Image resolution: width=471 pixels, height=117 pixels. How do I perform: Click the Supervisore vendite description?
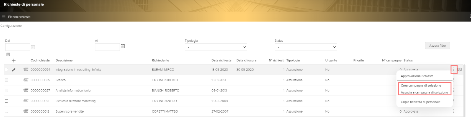click(x=69, y=111)
